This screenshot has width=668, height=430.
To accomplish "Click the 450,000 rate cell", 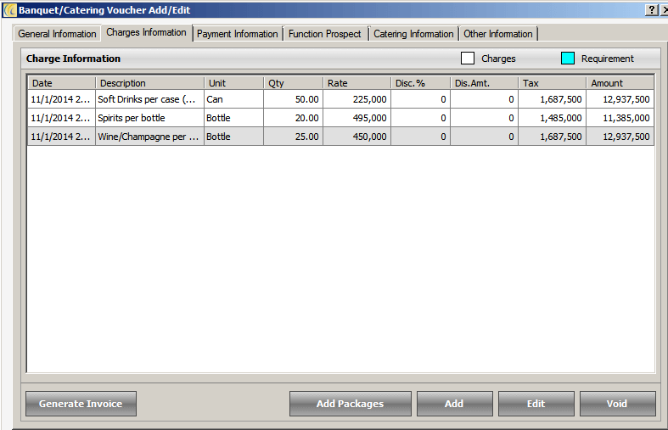I will (x=357, y=137).
